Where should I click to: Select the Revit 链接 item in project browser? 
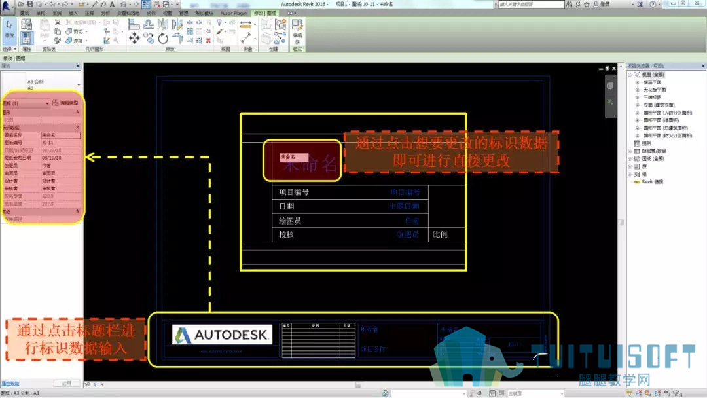652,181
